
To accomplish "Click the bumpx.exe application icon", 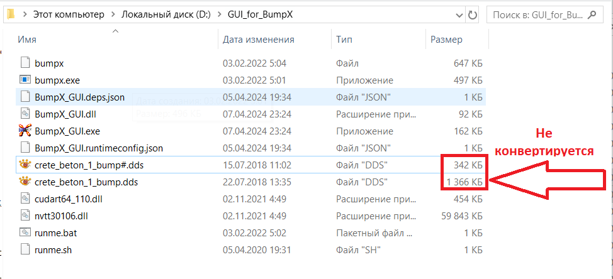I will pyautogui.click(x=25, y=80).
